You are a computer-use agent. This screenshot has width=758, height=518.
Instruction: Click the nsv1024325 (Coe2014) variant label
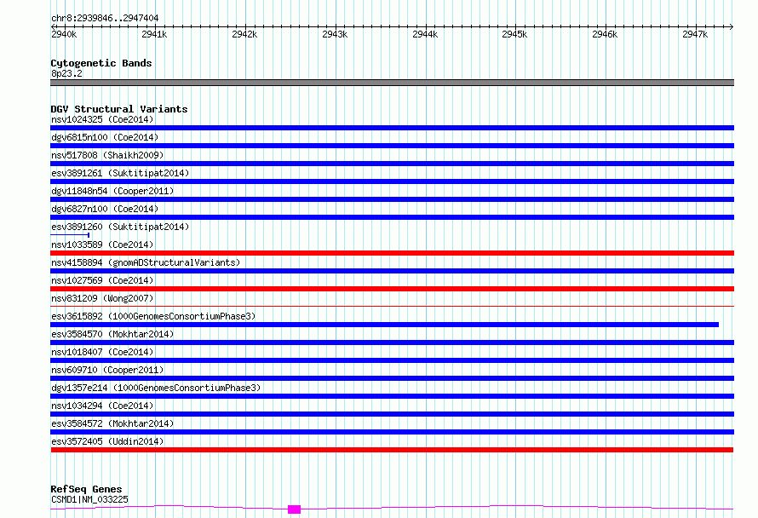coord(102,119)
